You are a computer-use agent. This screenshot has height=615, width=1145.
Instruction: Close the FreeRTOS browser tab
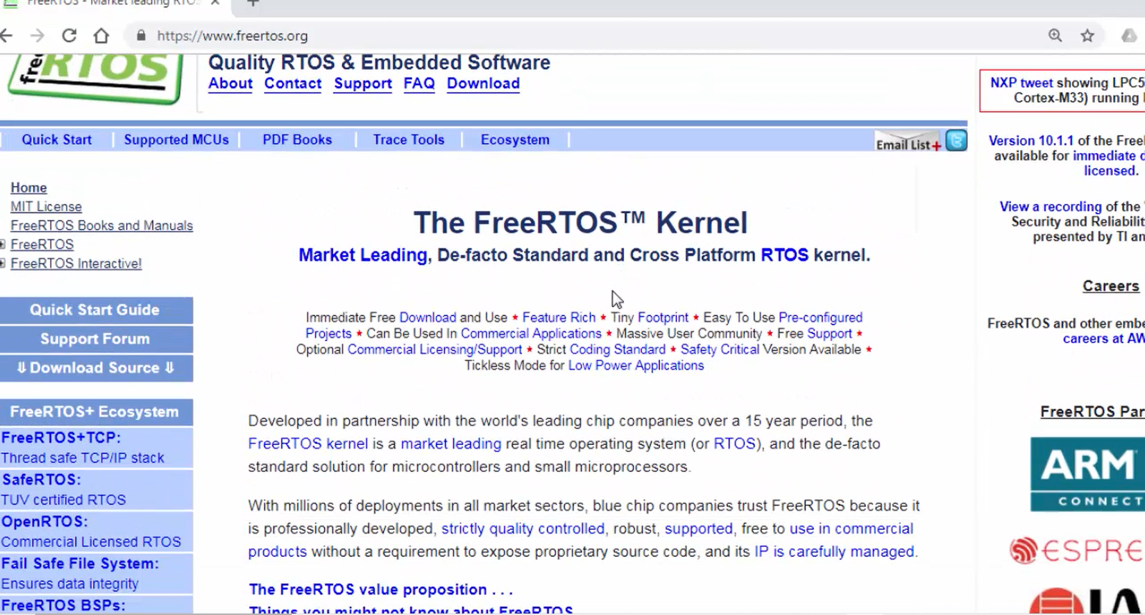tap(216, 3)
